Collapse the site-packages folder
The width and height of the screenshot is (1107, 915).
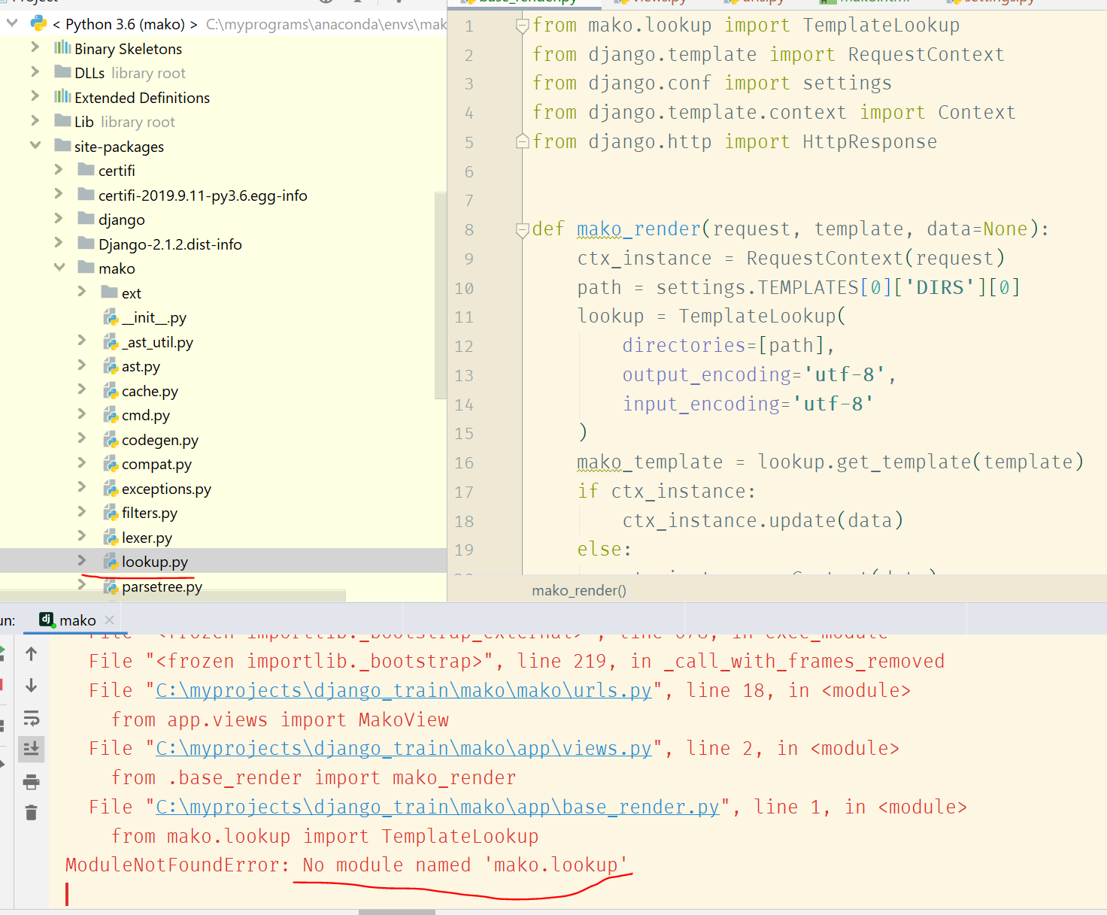[35, 145]
